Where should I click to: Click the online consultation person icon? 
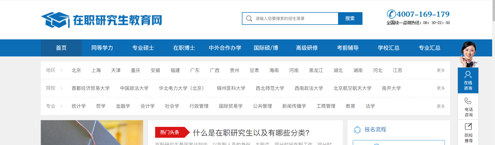pos(468,75)
